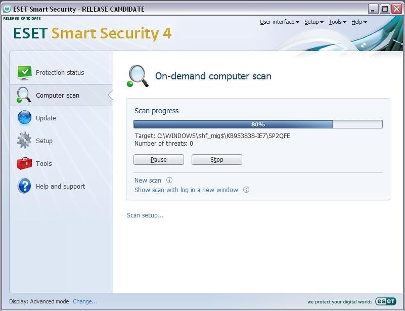The width and height of the screenshot is (405, 311).
Task: Close the ESET Smart Security window
Action: pos(396,9)
